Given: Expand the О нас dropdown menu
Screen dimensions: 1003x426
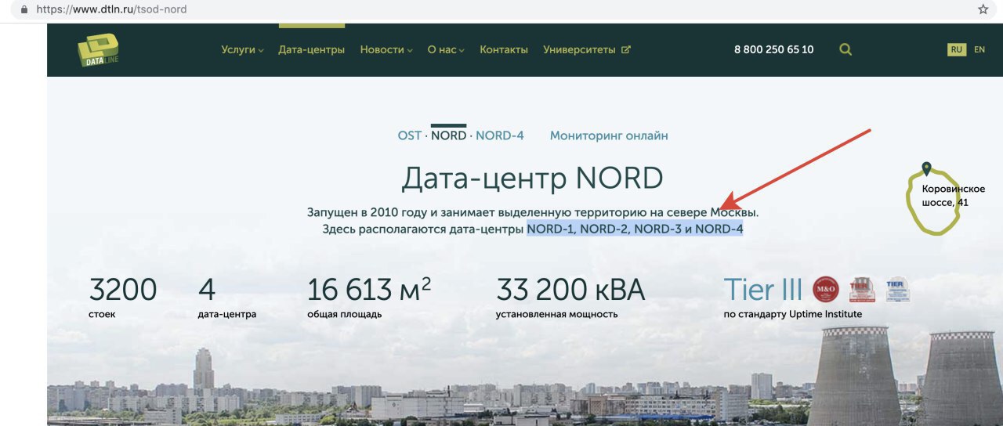Looking at the screenshot, I should (446, 49).
